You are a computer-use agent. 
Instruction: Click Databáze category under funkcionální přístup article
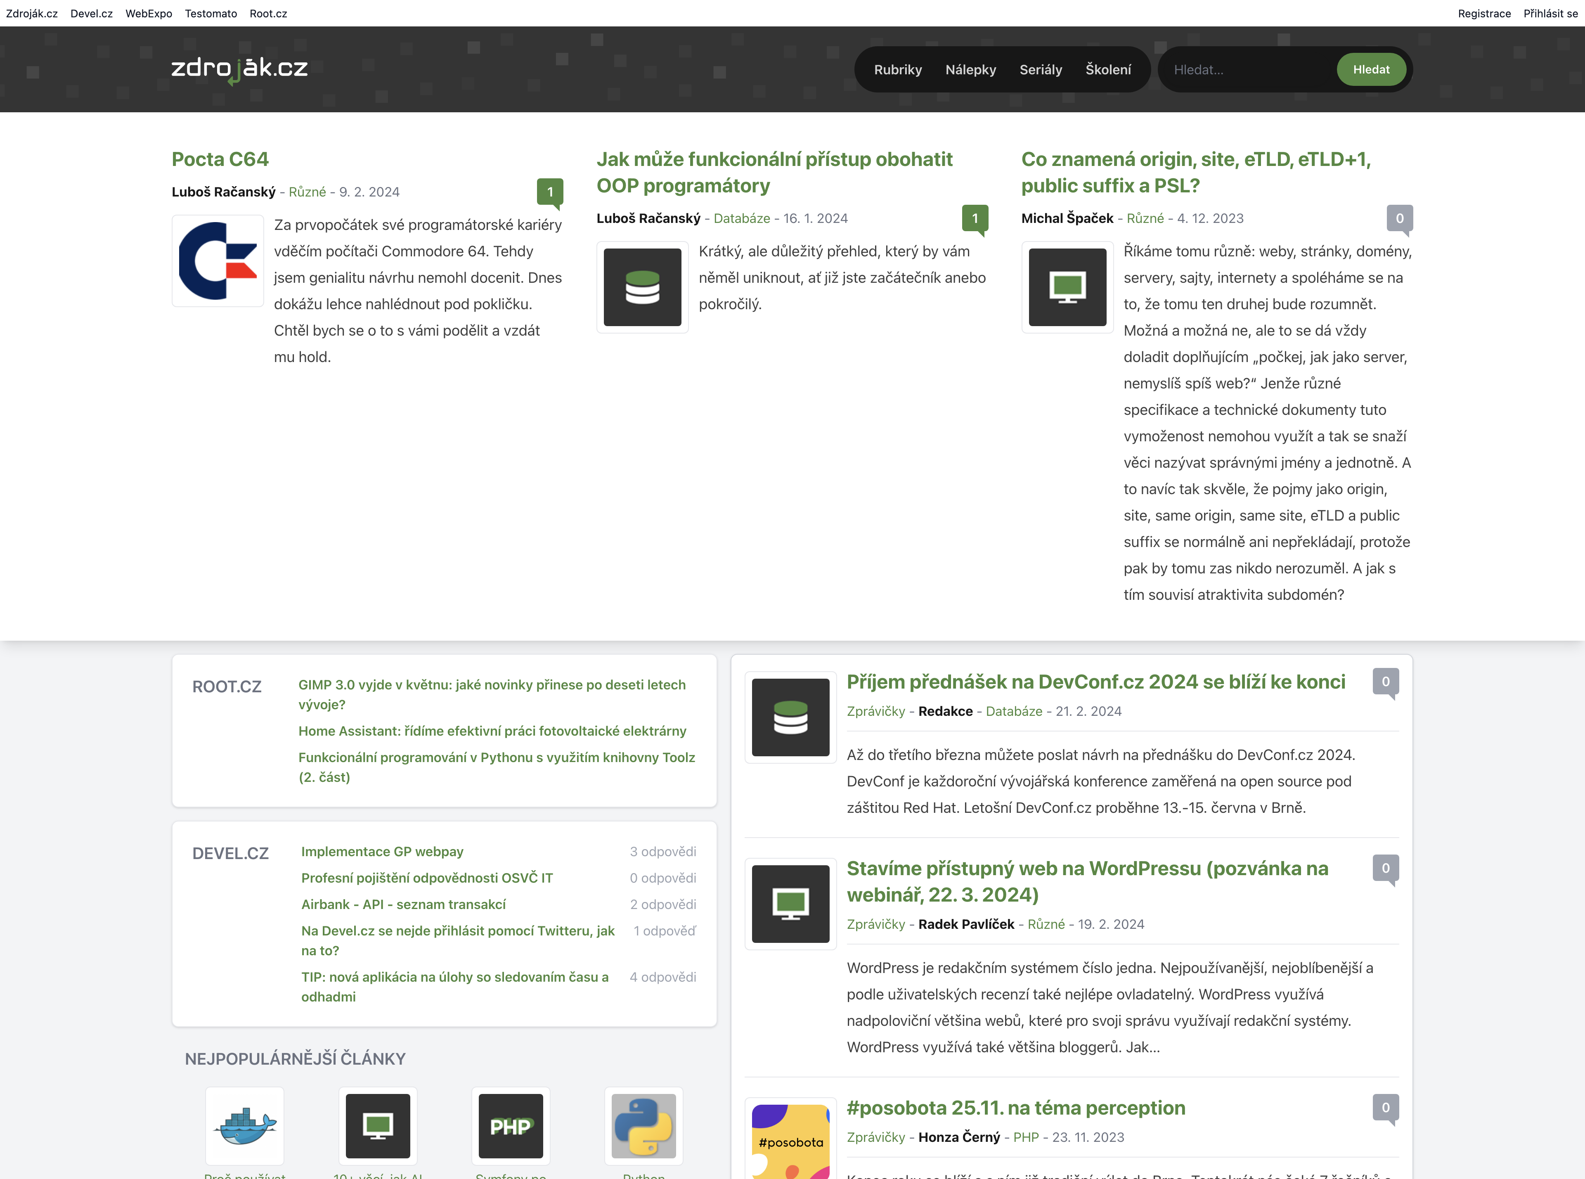pos(741,218)
